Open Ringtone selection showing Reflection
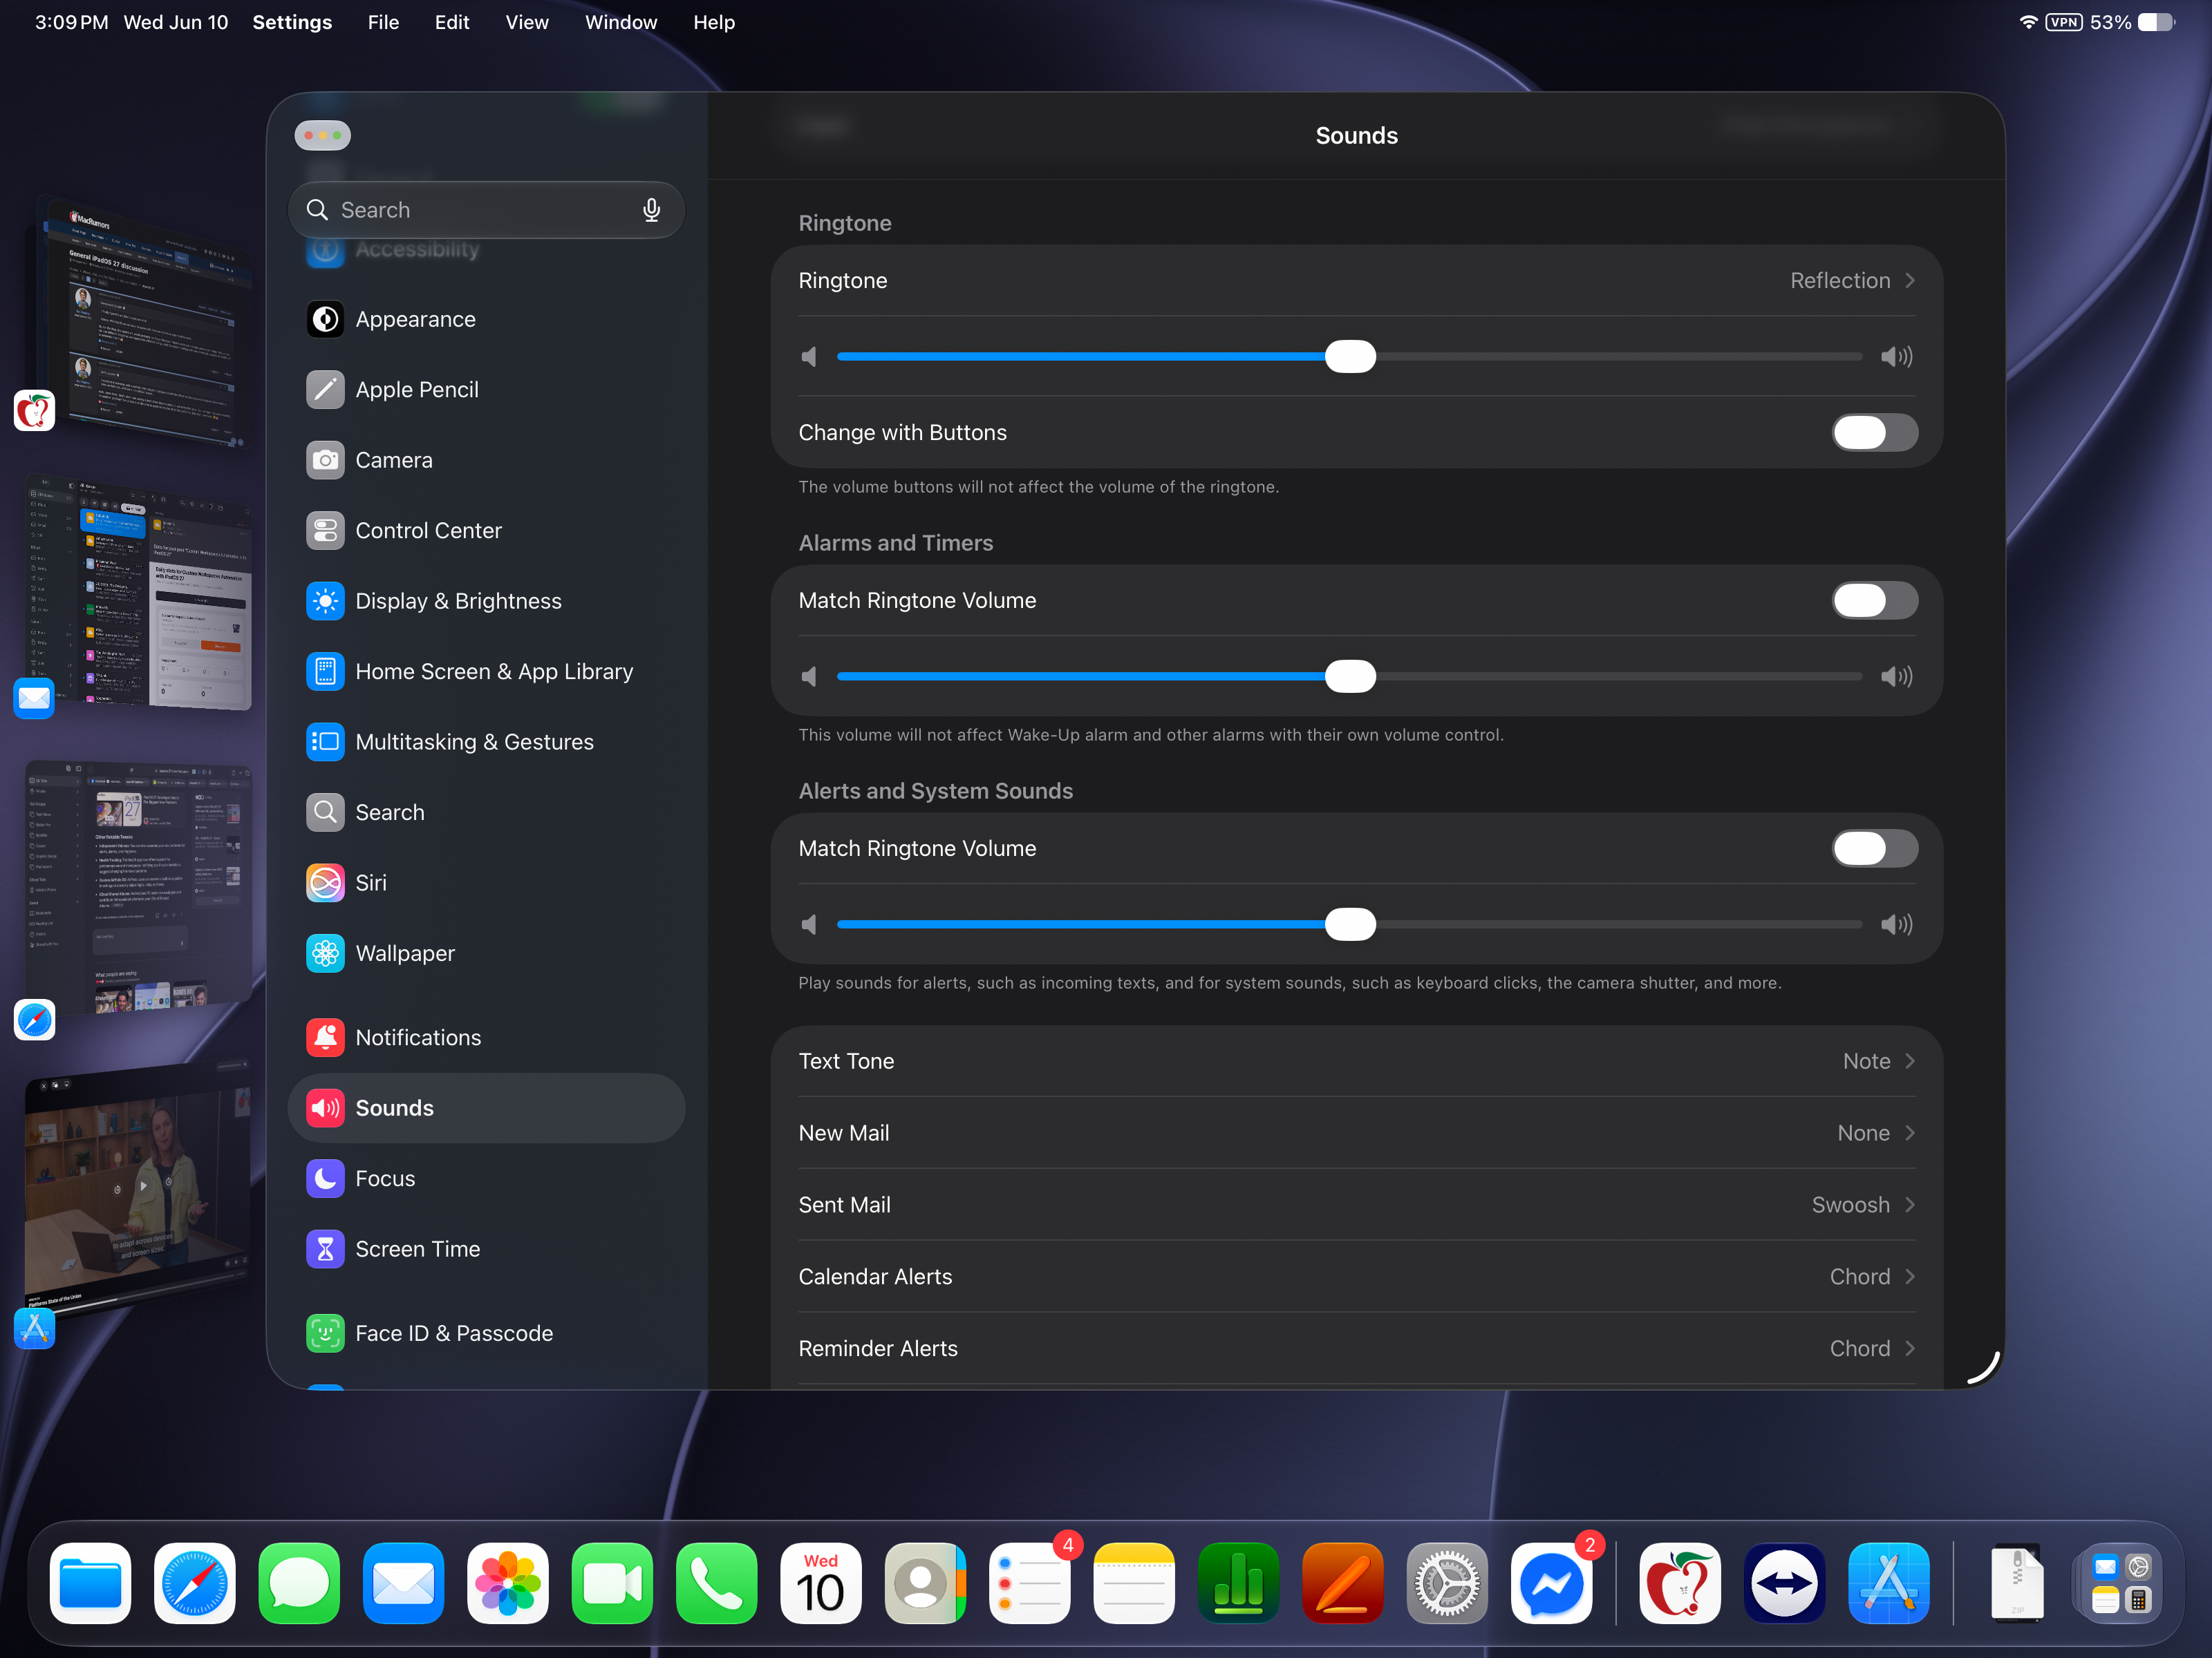Viewport: 2212px width, 1658px height. (x=1356, y=281)
